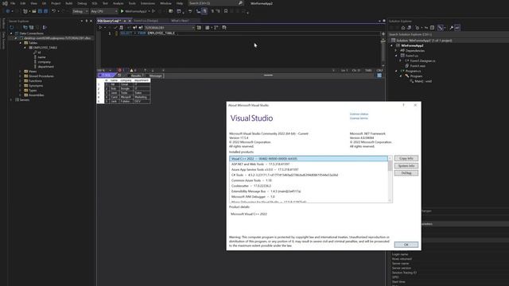Click Connect to Database icon in Server Explorer
Viewport: 509px width, 286px height.
(x=25, y=28)
